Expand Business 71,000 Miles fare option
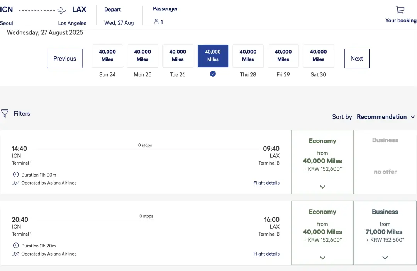Screen dimensions: 417x271 click(x=385, y=233)
